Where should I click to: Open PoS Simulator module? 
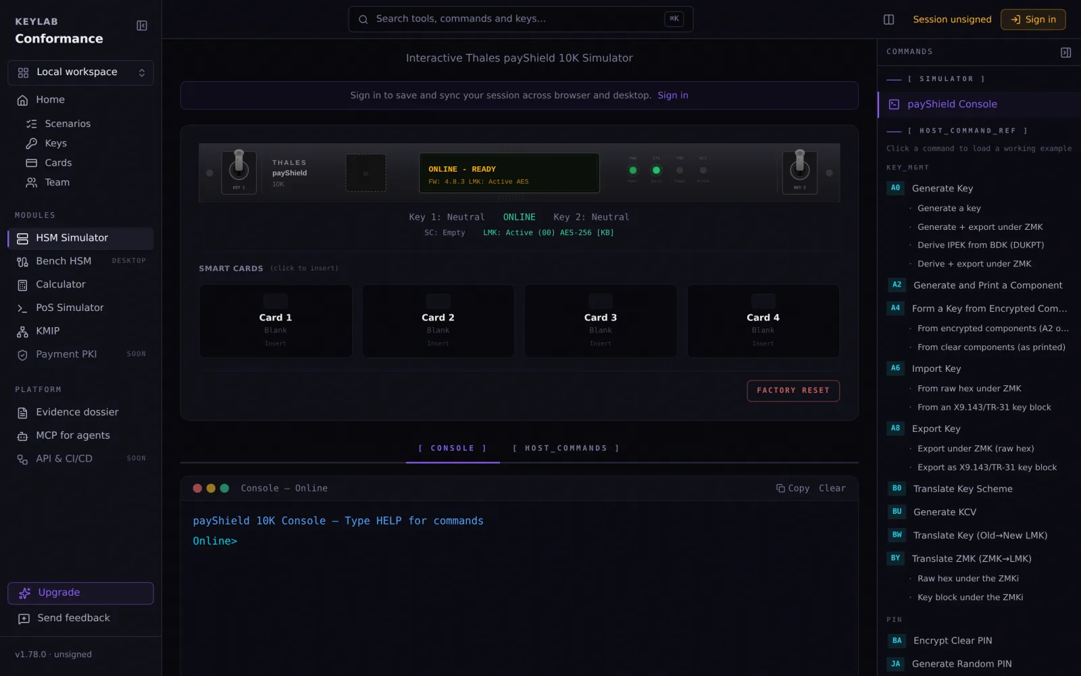80,308
